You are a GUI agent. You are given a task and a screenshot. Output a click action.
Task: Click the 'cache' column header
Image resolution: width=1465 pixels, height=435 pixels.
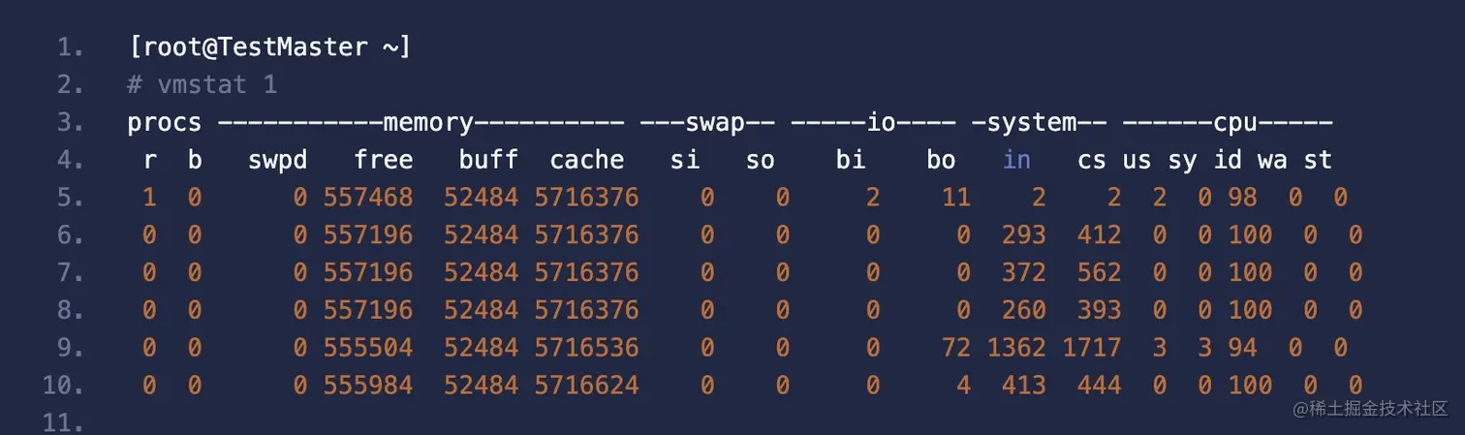pyautogui.click(x=587, y=160)
